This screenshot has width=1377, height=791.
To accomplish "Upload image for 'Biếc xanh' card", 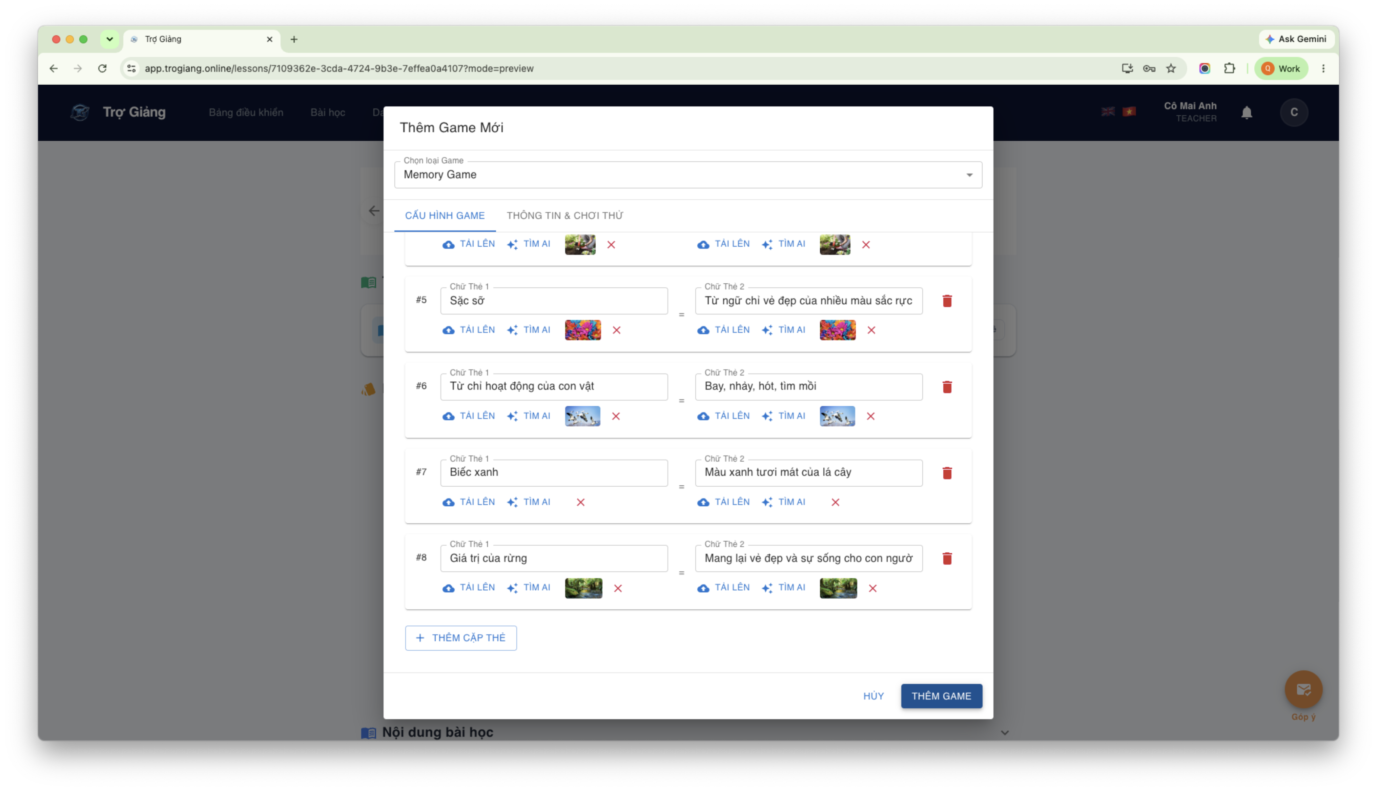I will pyautogui.click(x=469, y=502).
